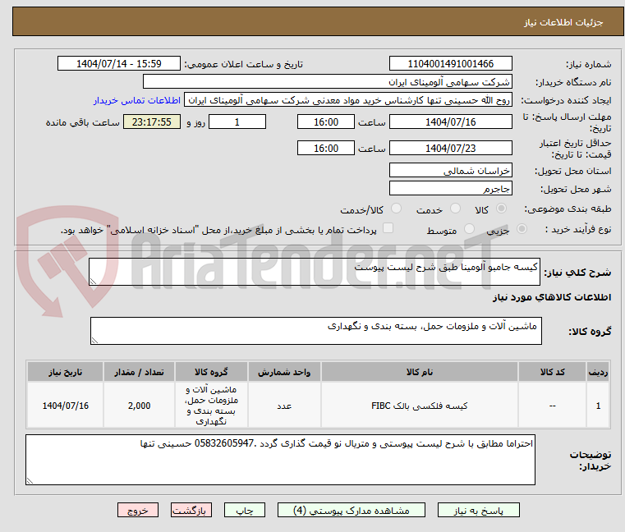Click the گروه کالا textarea
625x532 pixels.
[315, 331]
